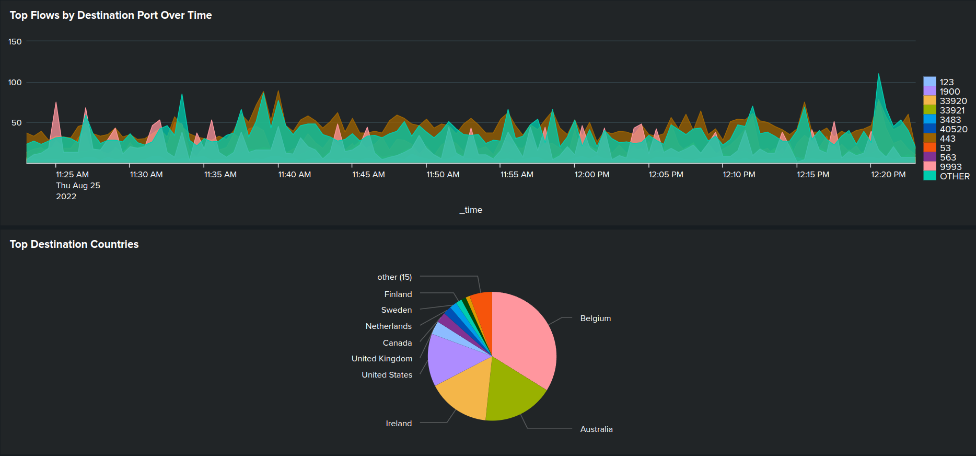Click the "other (15)" pie label

pos(394,277)
